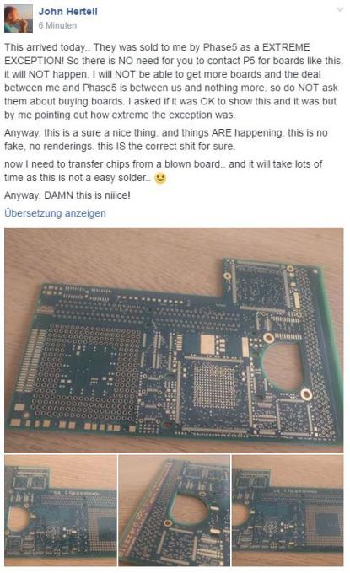
Task: Open the bottom-left PCB thumbnail photo
Action: [61, 510]
